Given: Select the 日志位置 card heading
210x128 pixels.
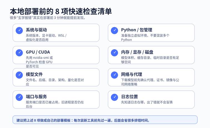Looking at the screenshot, I should point(129,96).
